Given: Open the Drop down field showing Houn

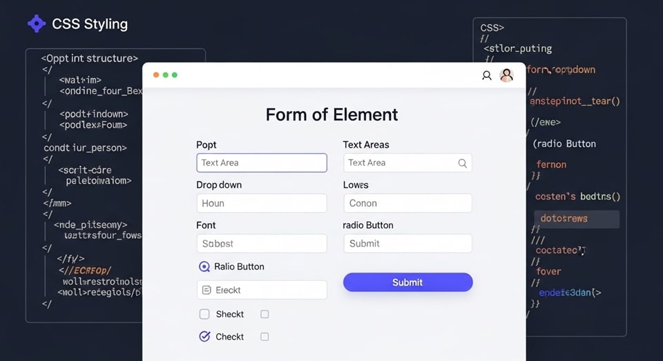Looking at the screenshot, I should pos(262,204).
